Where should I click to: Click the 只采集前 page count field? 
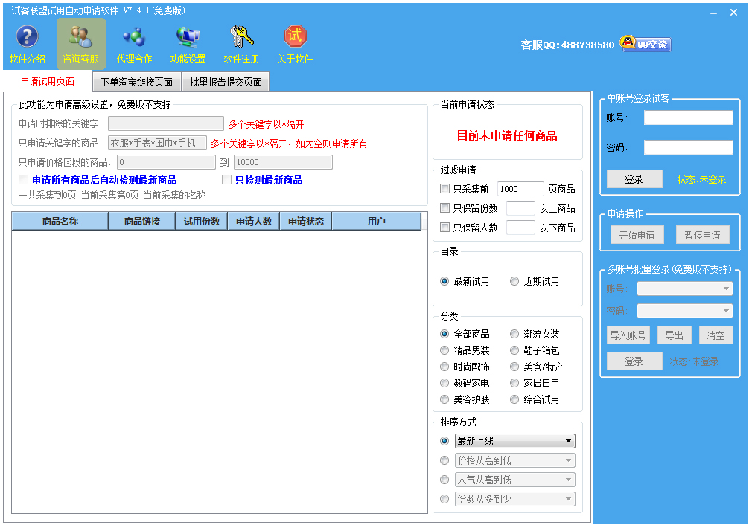click(x=520, y=189)
